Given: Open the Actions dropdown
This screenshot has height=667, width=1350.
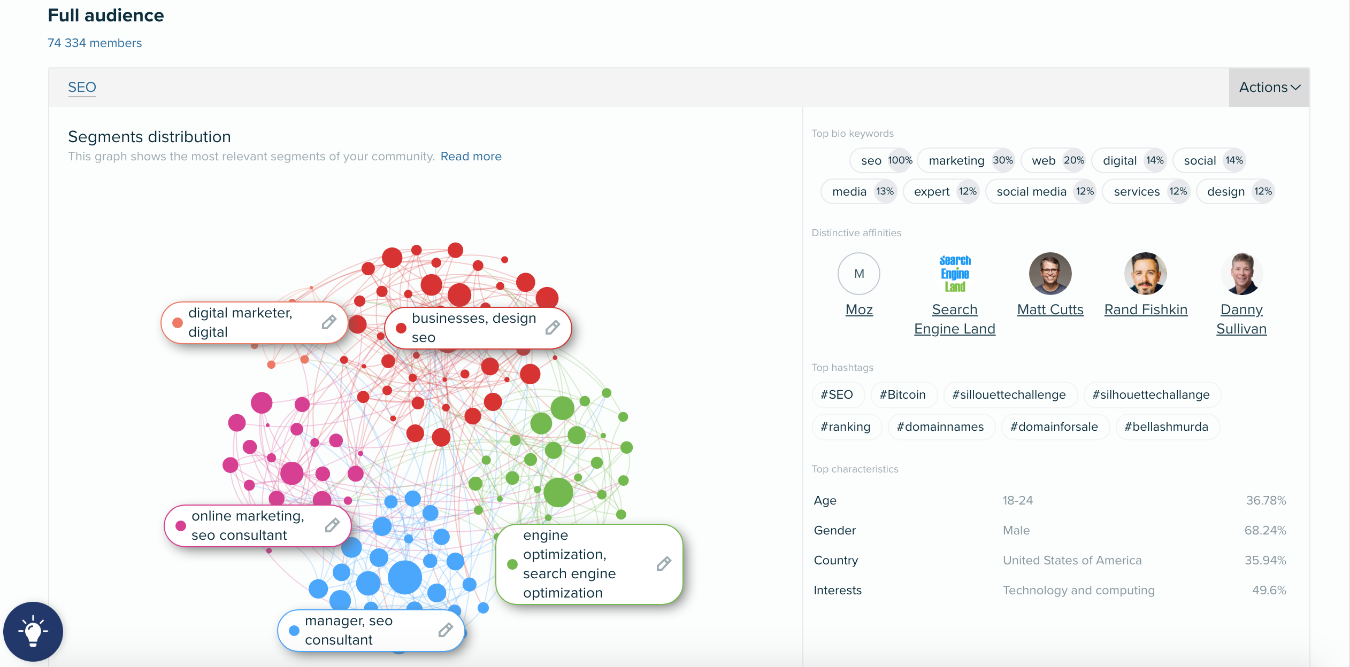Looking at the screenshot, I should (1268, 87).
